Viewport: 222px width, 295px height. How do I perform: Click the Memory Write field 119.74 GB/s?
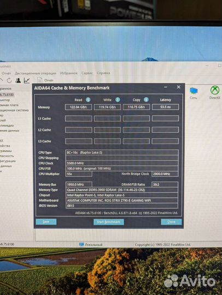point(107,107)
